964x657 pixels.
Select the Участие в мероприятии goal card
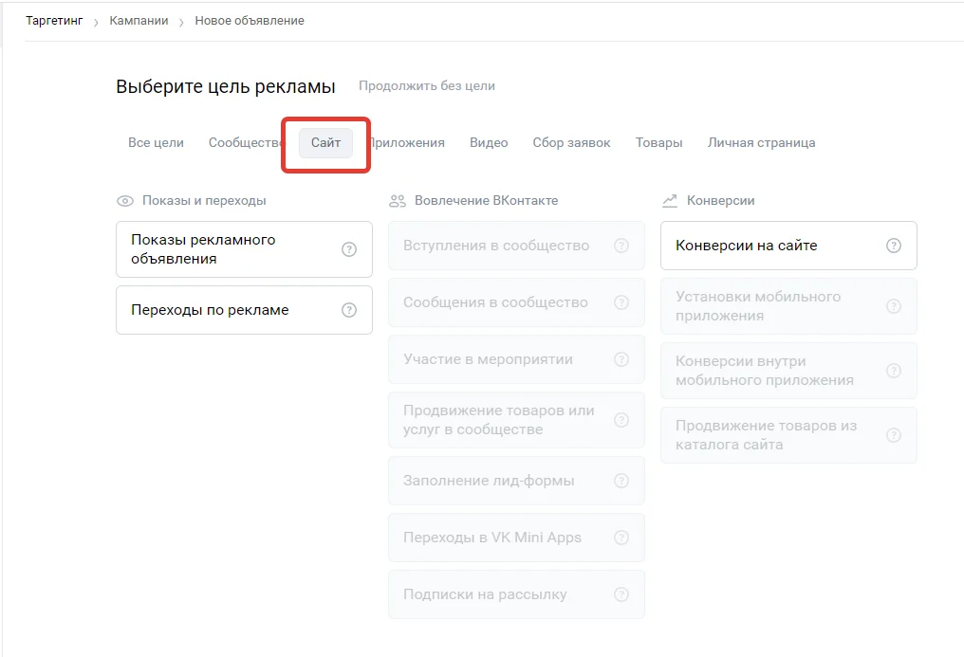(x=516, y=359)
